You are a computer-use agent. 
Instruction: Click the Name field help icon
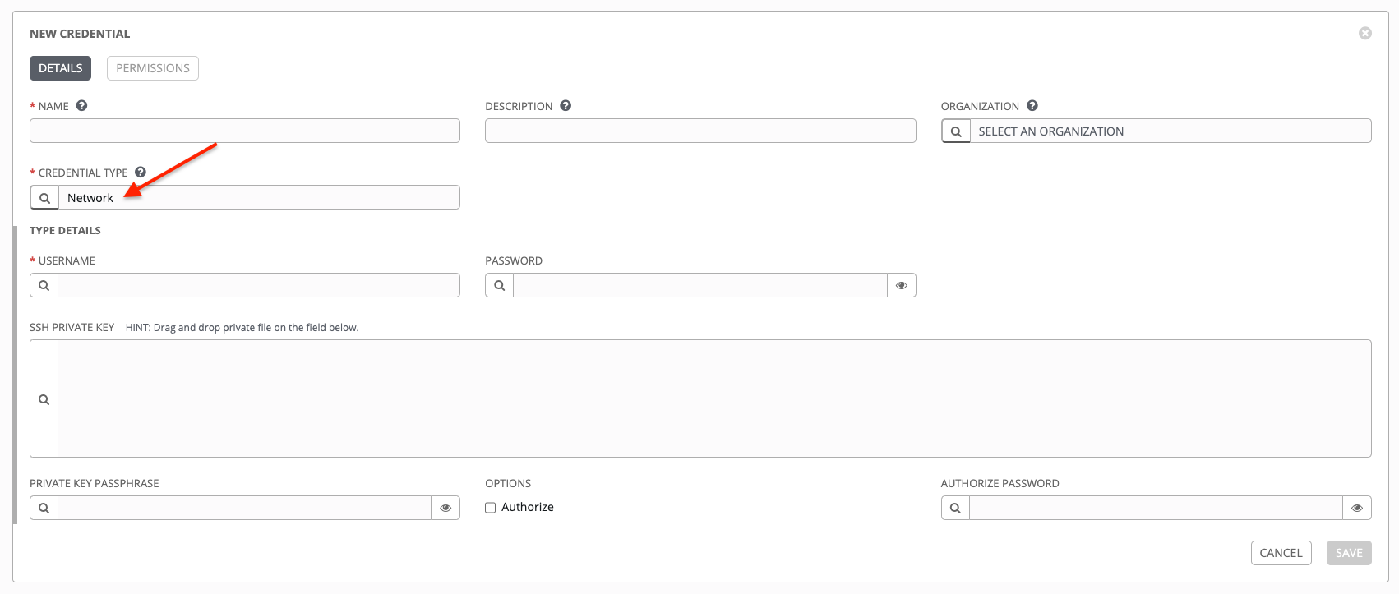tap(81, 106)
